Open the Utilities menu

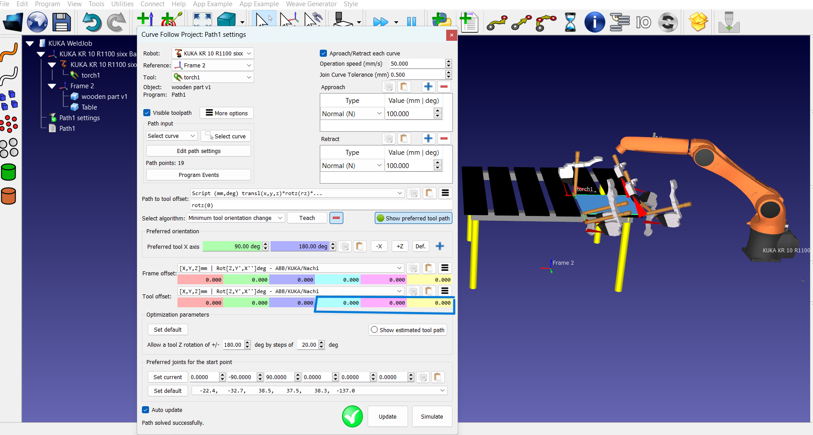tap(122, 4)
